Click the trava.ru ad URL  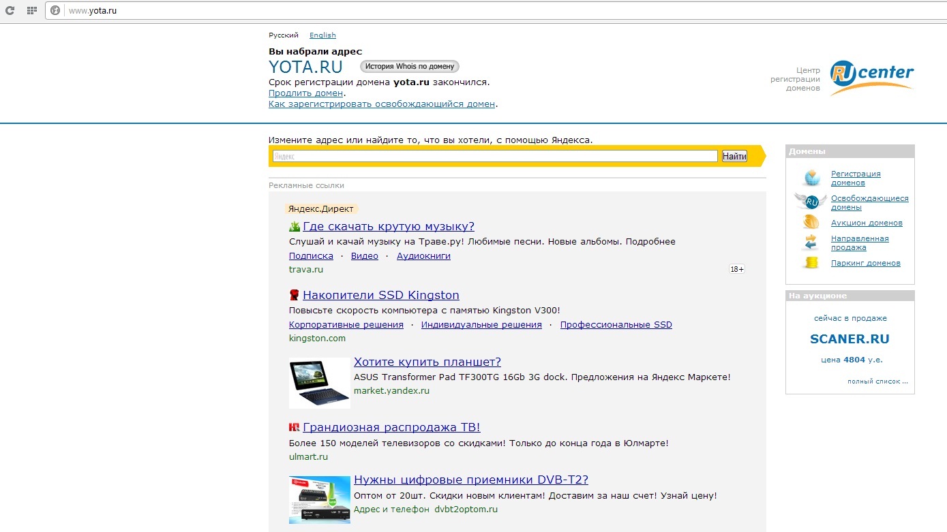(x=306, y=270)
